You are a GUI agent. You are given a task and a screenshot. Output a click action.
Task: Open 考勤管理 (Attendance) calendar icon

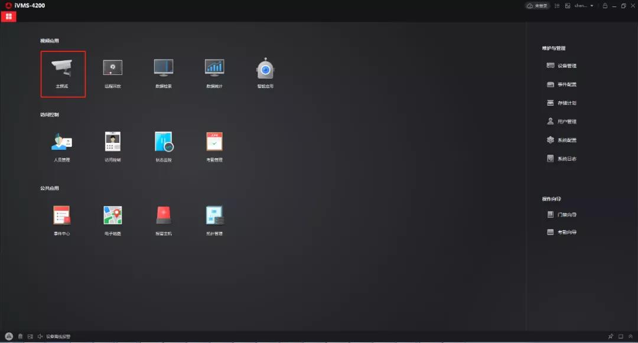point(214,142)
